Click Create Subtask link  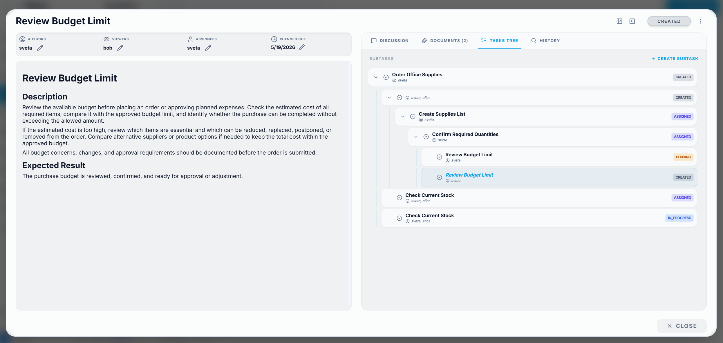(x=675, y=59)
